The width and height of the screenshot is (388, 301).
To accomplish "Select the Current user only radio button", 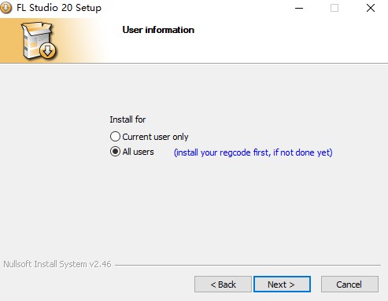I will (115, 137).
